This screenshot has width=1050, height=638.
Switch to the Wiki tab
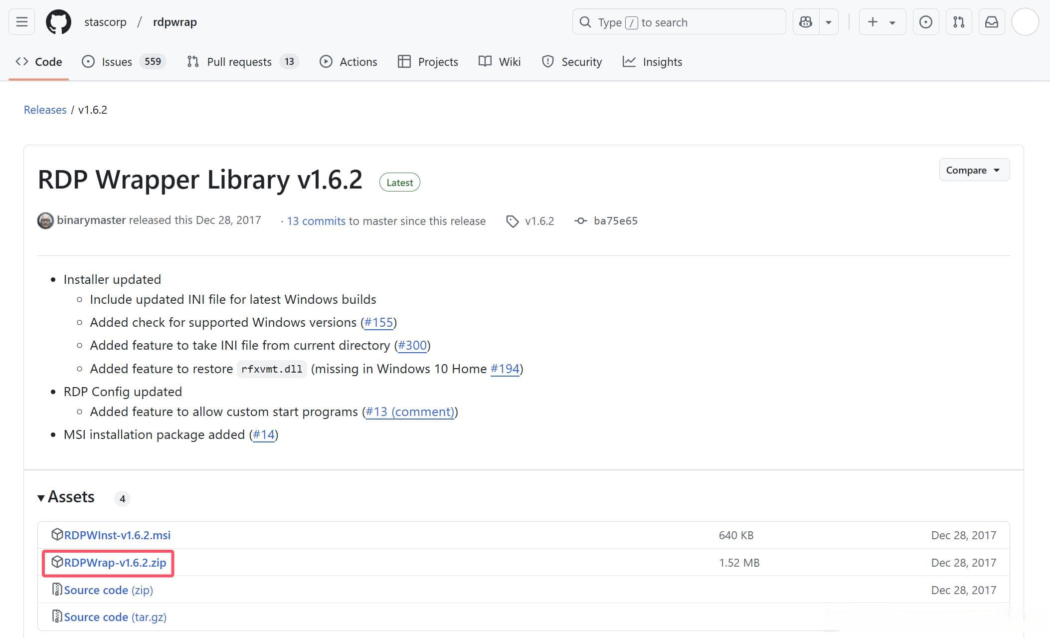[500, 61]
